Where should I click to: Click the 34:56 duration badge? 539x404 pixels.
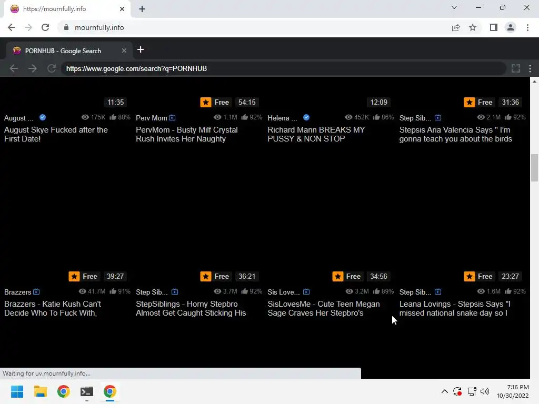click(x=378, y=277)
